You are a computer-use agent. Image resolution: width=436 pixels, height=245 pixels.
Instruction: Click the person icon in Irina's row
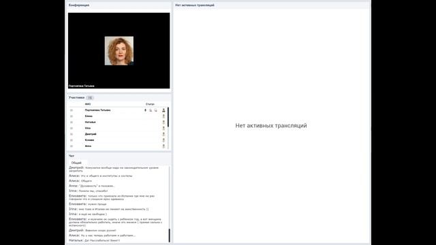[x=163, y=128]
